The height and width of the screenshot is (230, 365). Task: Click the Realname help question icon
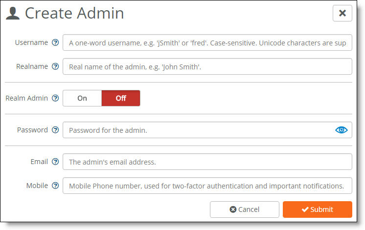55,66
